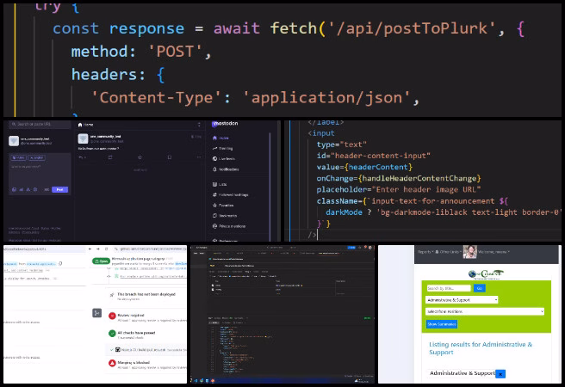Click the add poll icon in compose box
This screenshot has width=565, height=387.
tap(22, 189)
